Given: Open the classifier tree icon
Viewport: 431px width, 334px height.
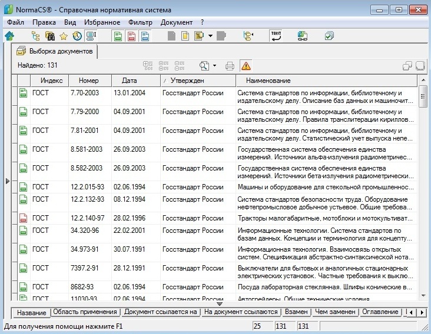Looking at the screenshot, I should [x=36, y=36].
